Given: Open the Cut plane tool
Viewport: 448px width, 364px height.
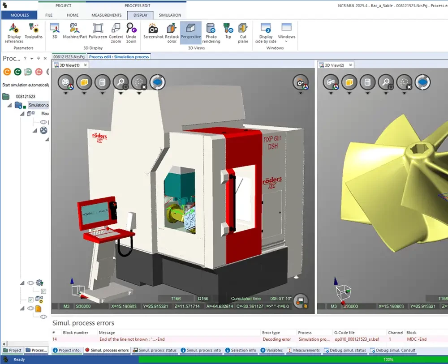Looking at the screenshot, I should click(243, 30).
